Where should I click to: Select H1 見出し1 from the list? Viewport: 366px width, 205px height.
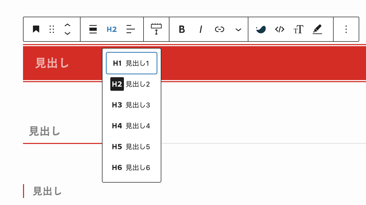coord(131,63)
